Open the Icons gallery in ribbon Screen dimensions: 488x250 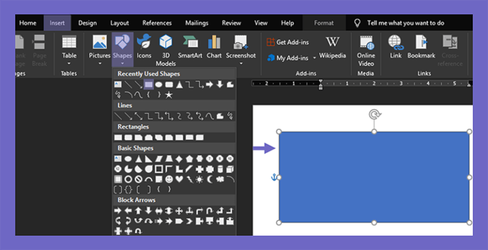(x=144, y=47)
